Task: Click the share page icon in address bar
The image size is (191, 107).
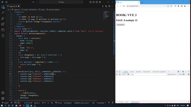Action: (168, 6)
